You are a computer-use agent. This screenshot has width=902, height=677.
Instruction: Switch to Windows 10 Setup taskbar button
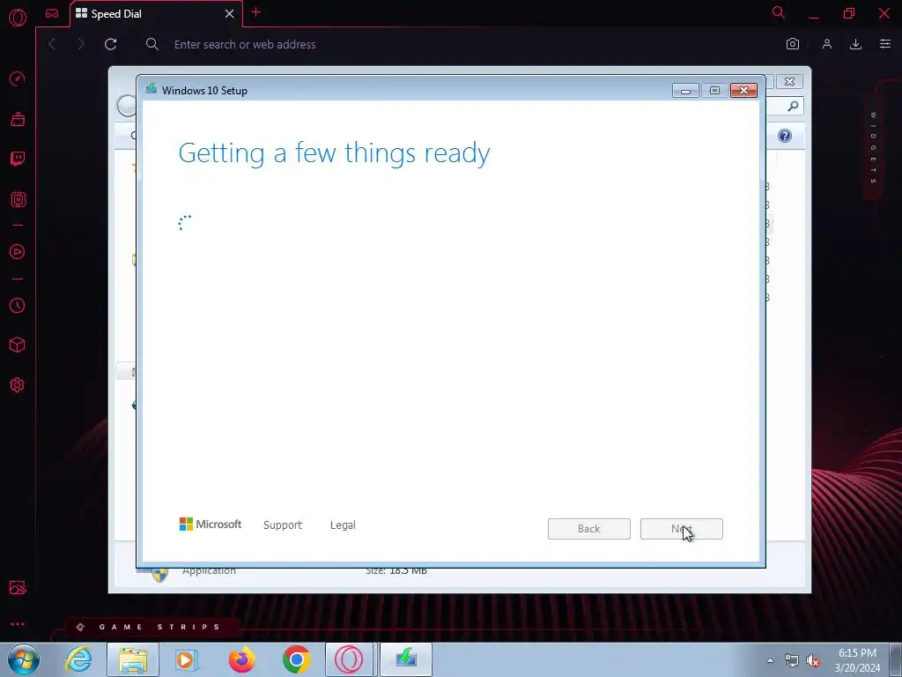pos(405,659)
